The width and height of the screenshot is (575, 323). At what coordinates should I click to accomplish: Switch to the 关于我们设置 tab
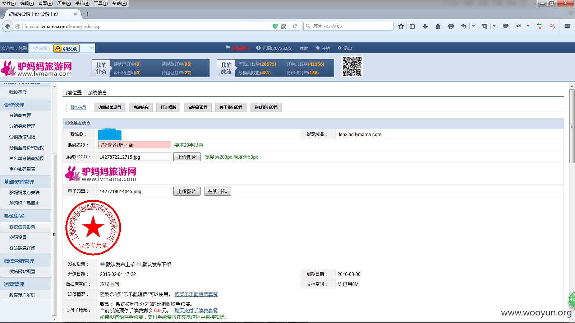(231, 107)
